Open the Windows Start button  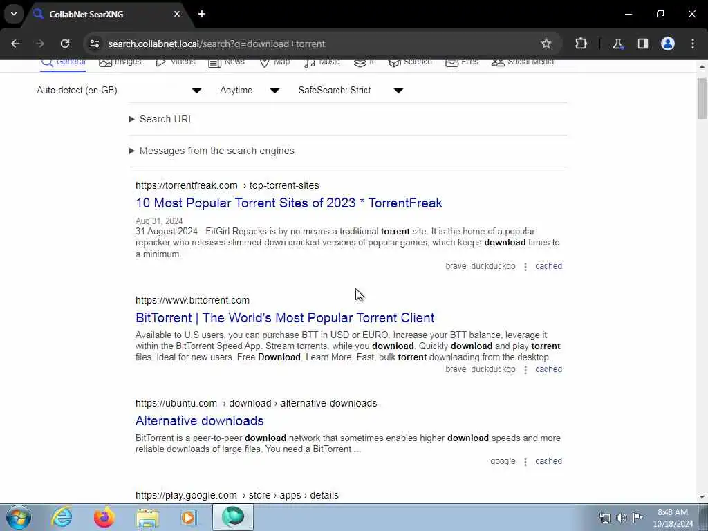point(19,517)
